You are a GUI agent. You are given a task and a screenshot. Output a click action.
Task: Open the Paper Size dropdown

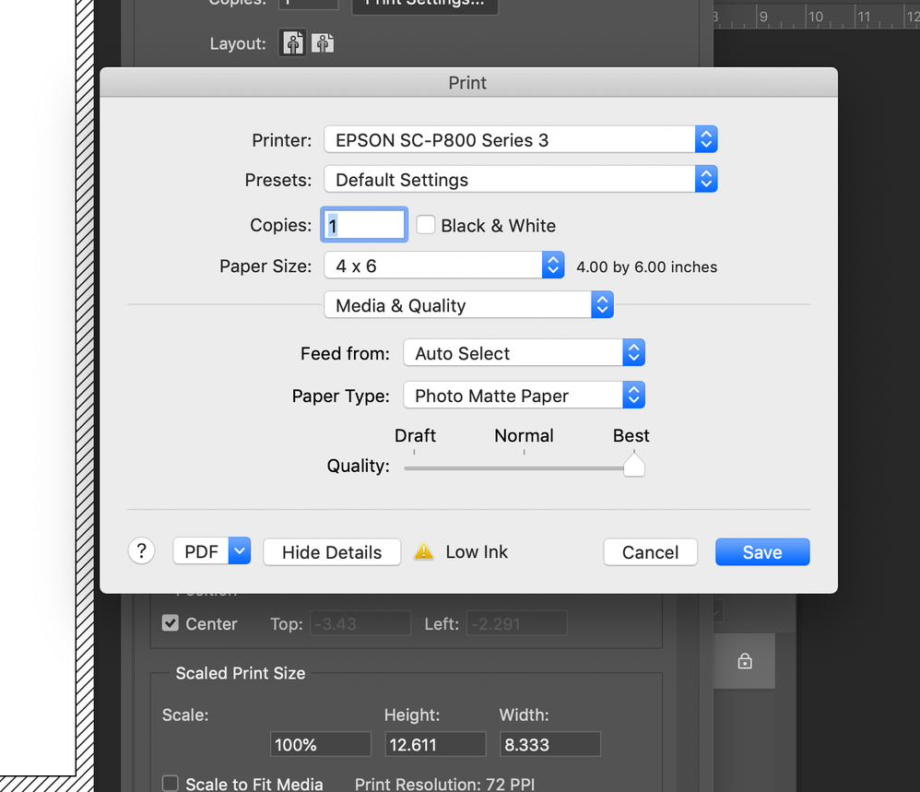pos(444,266)
